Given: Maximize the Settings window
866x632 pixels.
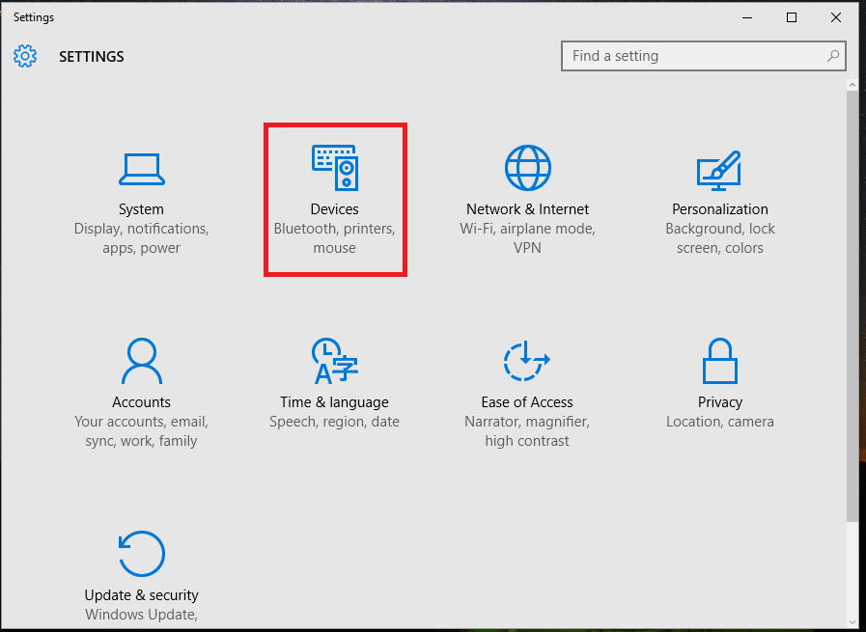Looking at the screenshot, I should click(x=792, y=17).
